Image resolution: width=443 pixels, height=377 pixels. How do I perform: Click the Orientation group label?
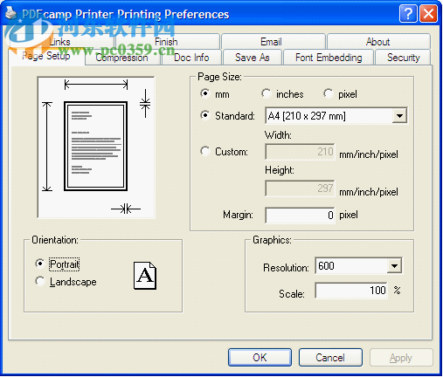coord(55,240)
